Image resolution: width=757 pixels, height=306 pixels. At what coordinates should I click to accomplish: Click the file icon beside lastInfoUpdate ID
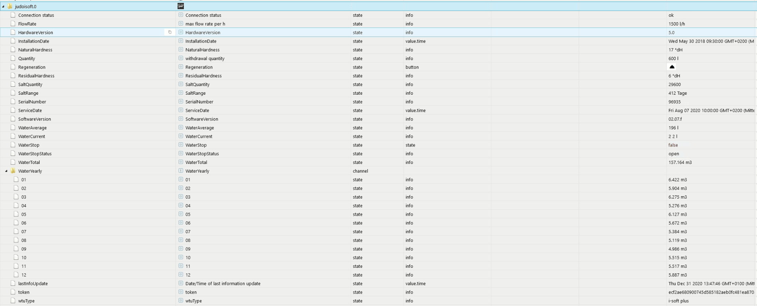click(x=13, y=283)
